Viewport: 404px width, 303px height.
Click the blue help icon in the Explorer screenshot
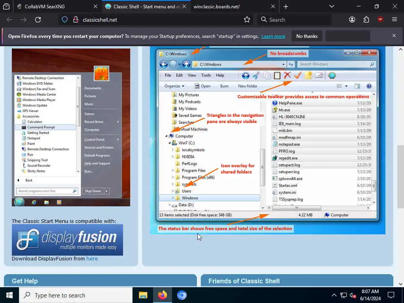(369, 86)
